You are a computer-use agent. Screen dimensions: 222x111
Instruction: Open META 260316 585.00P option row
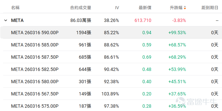111,45
